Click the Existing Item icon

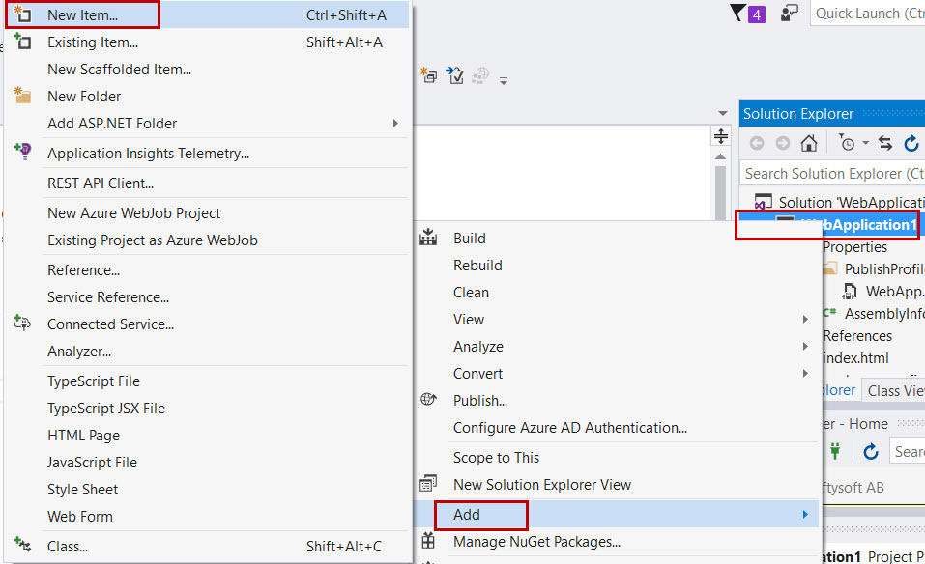[x=22, y=42]
